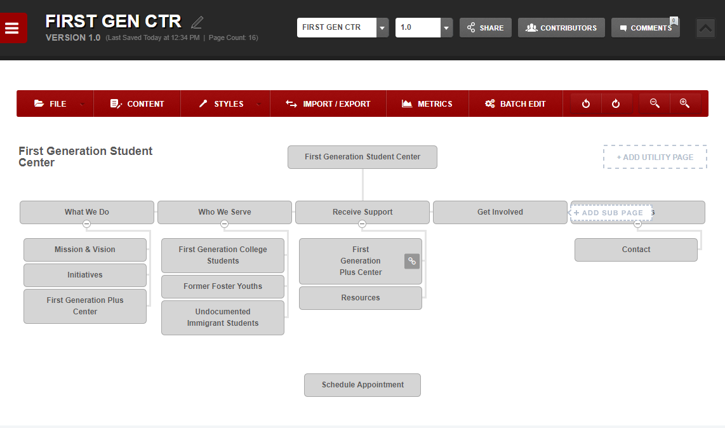Expand the File menu arrow
725x428 pixels.
coord(82,104)
